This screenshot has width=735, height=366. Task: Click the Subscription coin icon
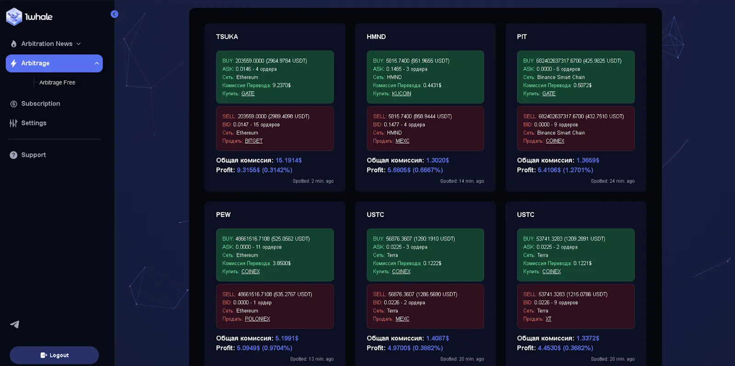coord(14,104)
